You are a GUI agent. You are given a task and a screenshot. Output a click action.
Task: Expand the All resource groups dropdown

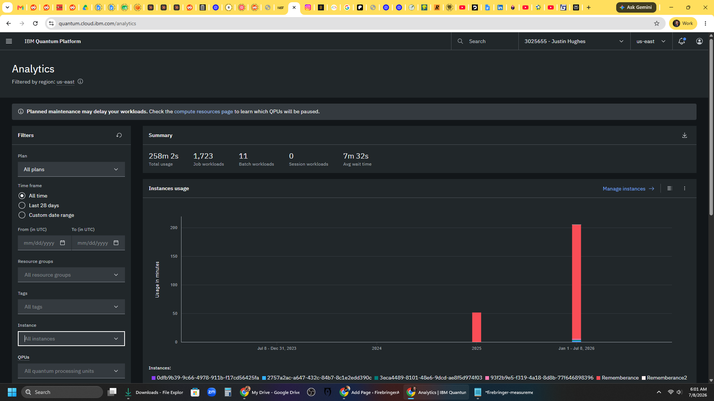click(71, 275)
